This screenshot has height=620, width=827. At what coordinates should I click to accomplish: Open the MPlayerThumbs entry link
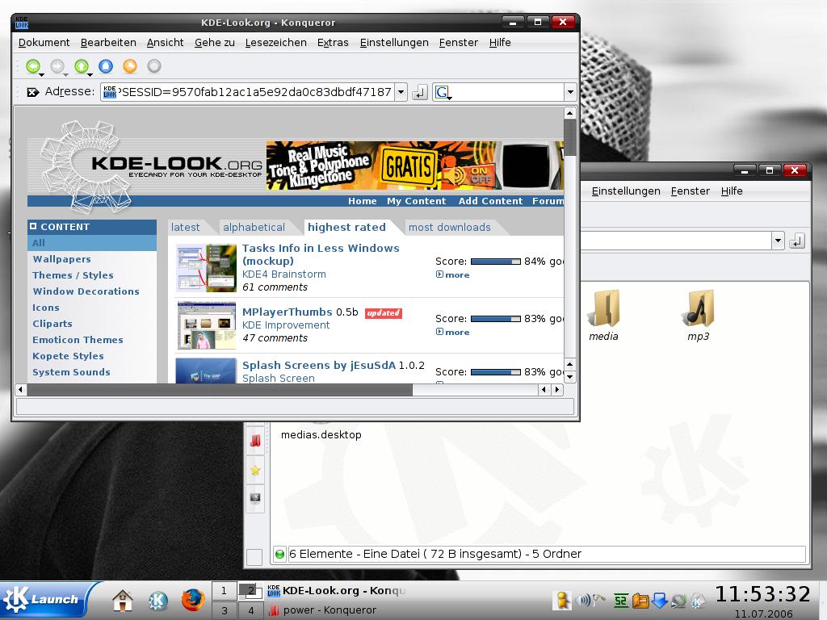[287, 312]
